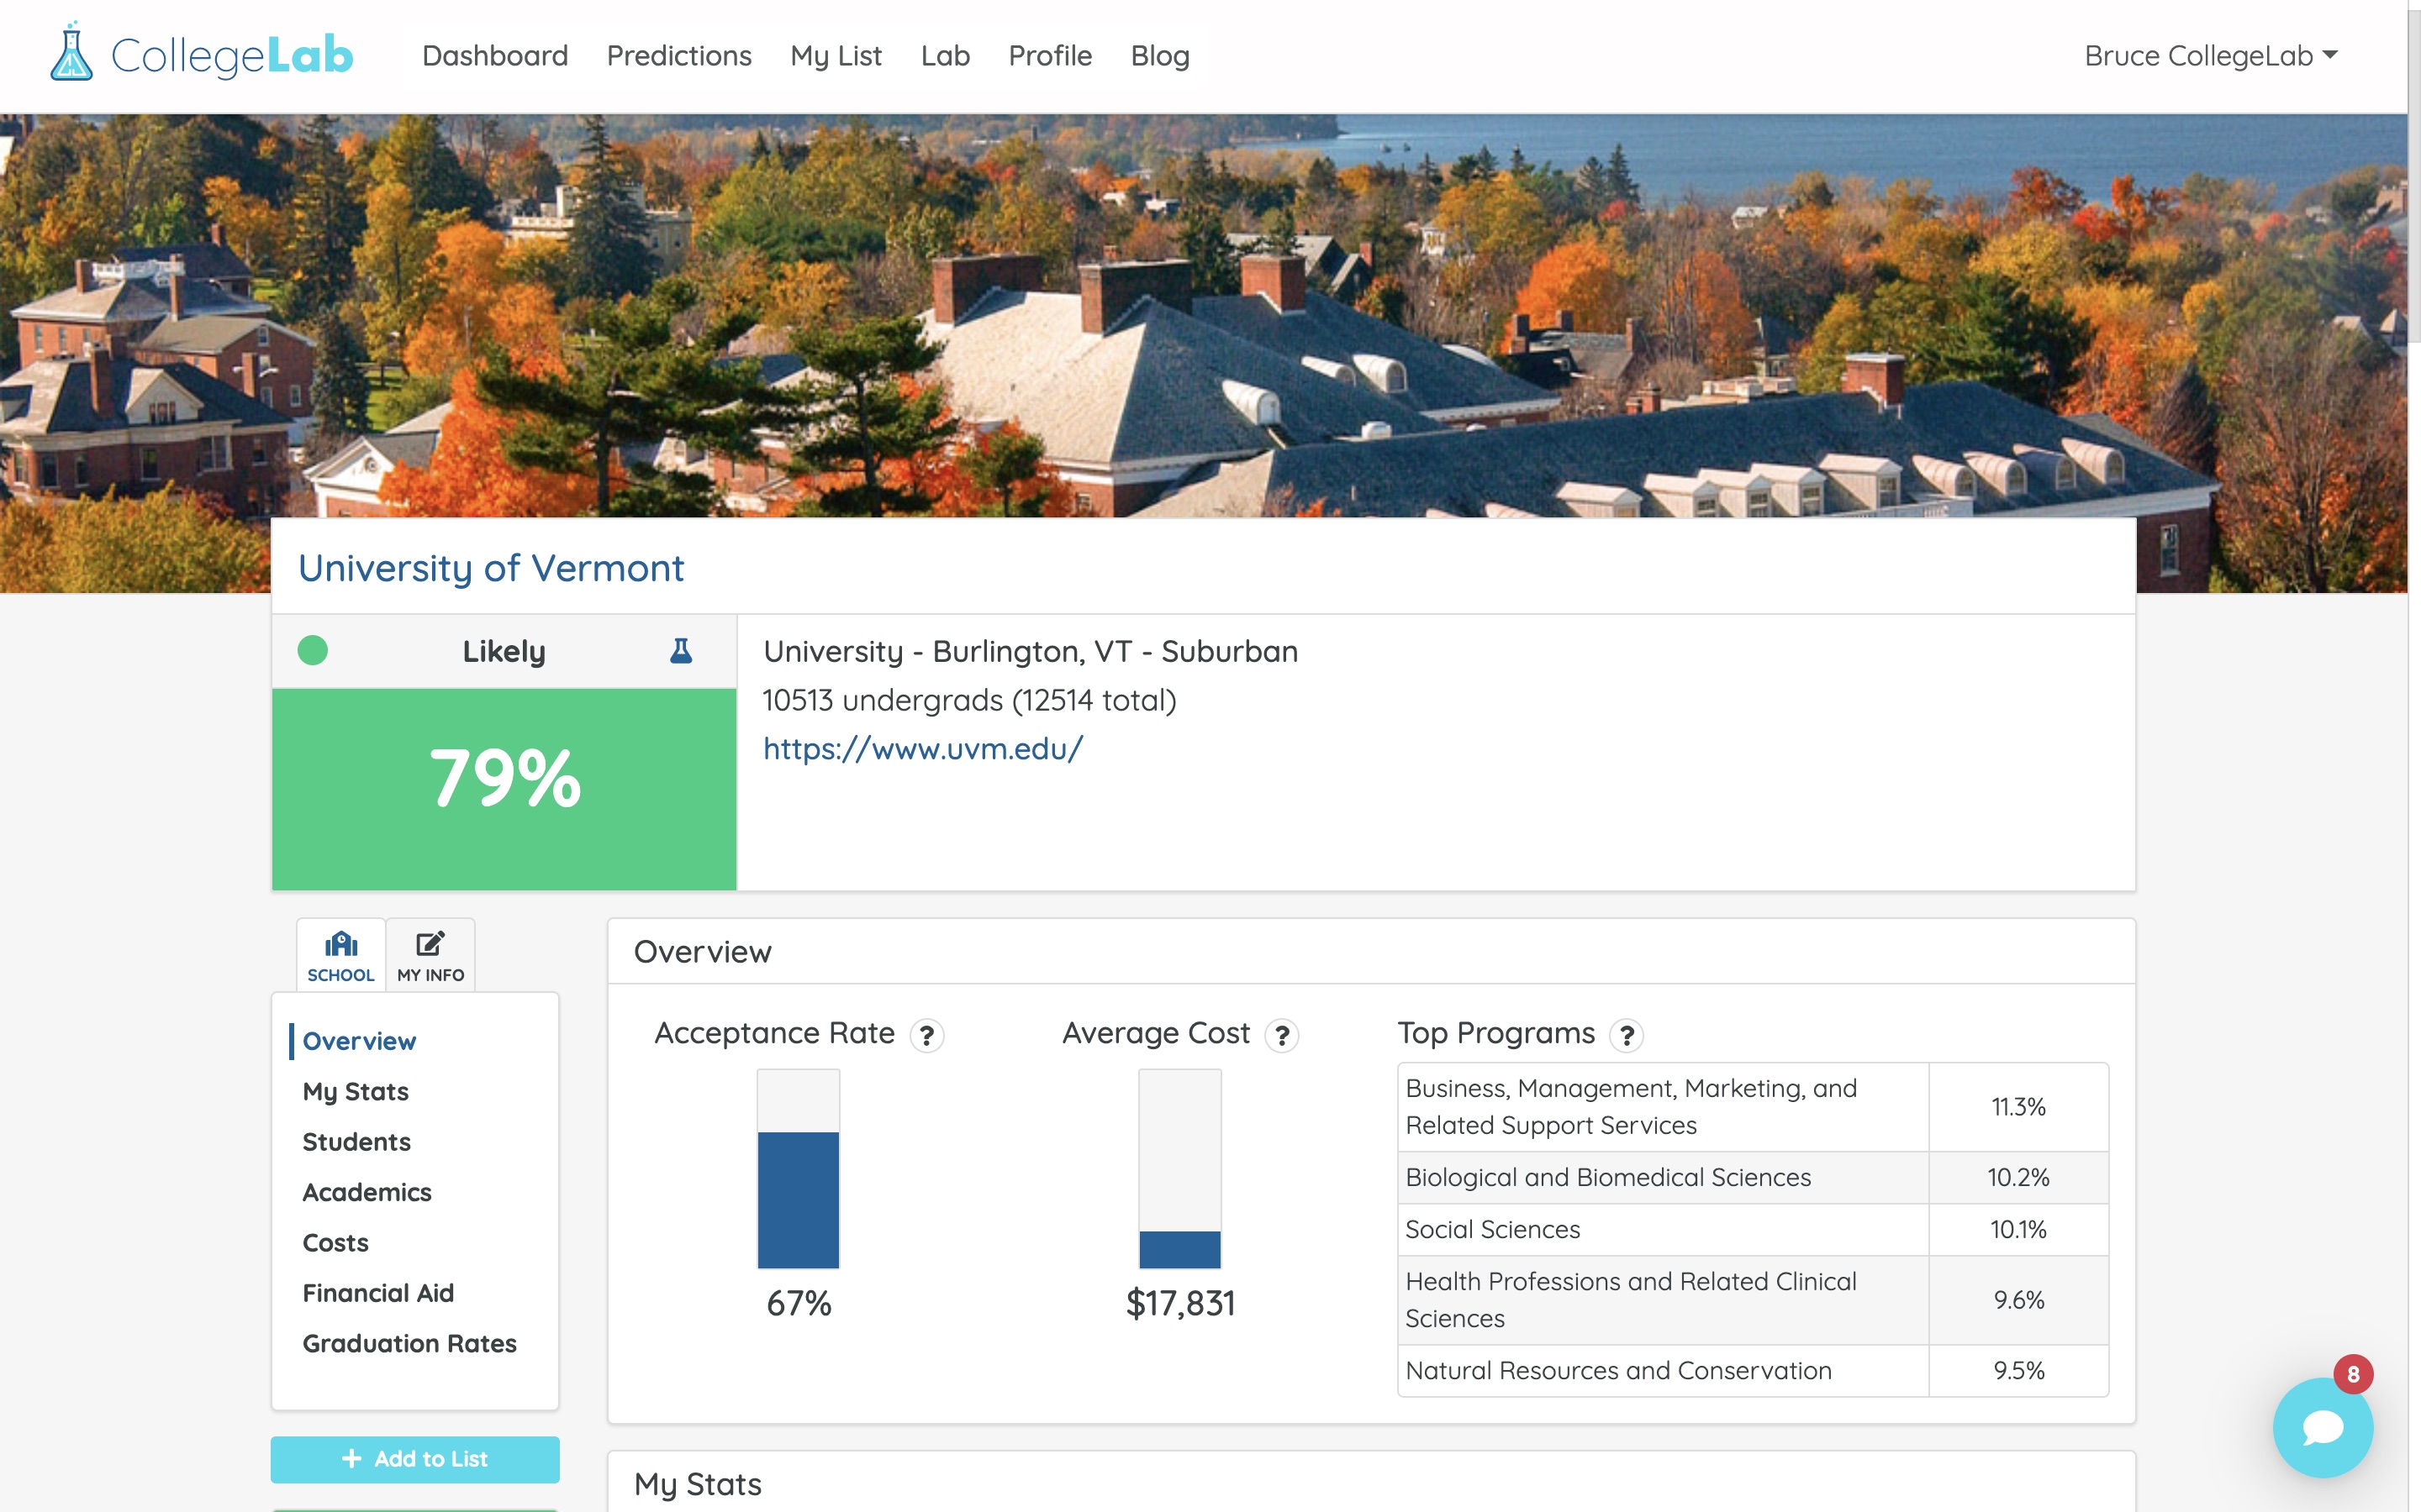The width and height of the screenshot is (2421, 1512).
Task: Jump to My Stats in sidebar
Action: (356, 1091)
